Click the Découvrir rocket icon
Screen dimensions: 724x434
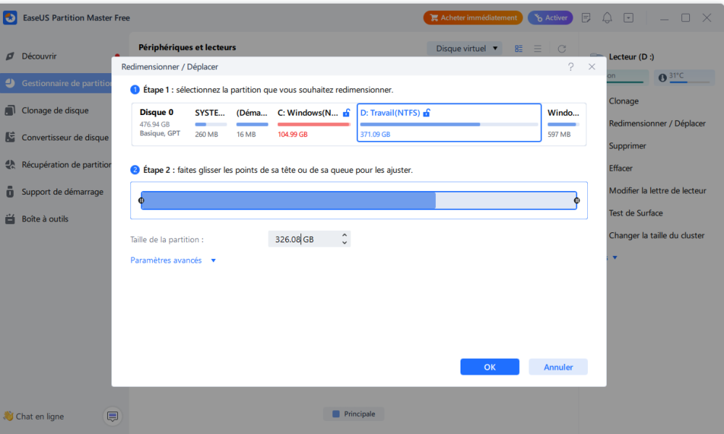(9, 56)
